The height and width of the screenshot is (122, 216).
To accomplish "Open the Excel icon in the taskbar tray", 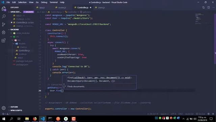I will coord(175,118).
